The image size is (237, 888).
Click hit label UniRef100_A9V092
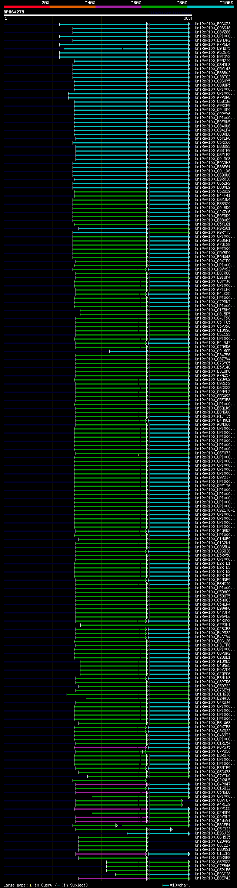tap(213, 269)
